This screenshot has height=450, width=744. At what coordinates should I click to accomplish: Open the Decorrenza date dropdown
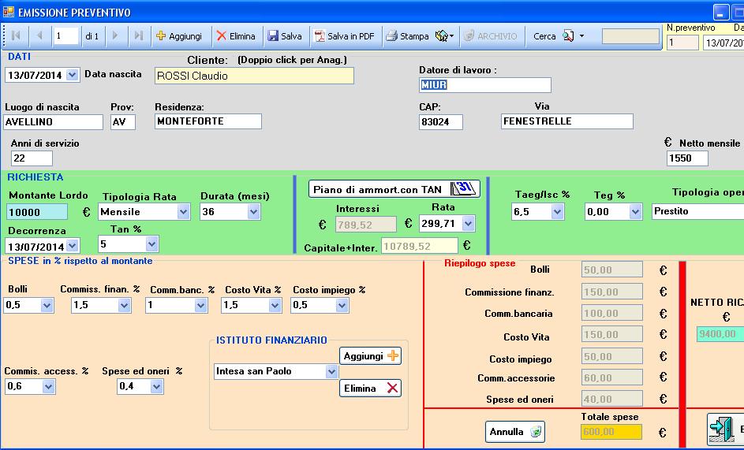point(72,246)
